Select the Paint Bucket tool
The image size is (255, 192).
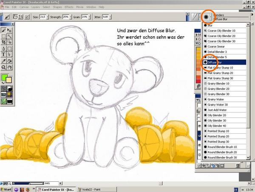pyautogui.click(x=9, y=61)
